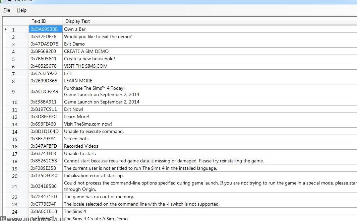Open the Help menu
The width and height of the screenshot is (357, 221).
point(22,10)
